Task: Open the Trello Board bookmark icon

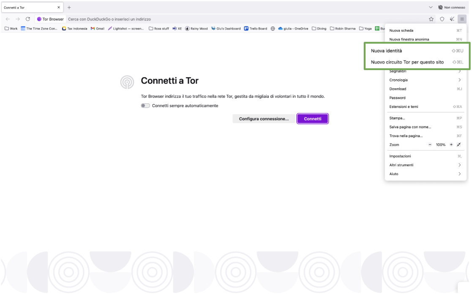Action: 246,29
